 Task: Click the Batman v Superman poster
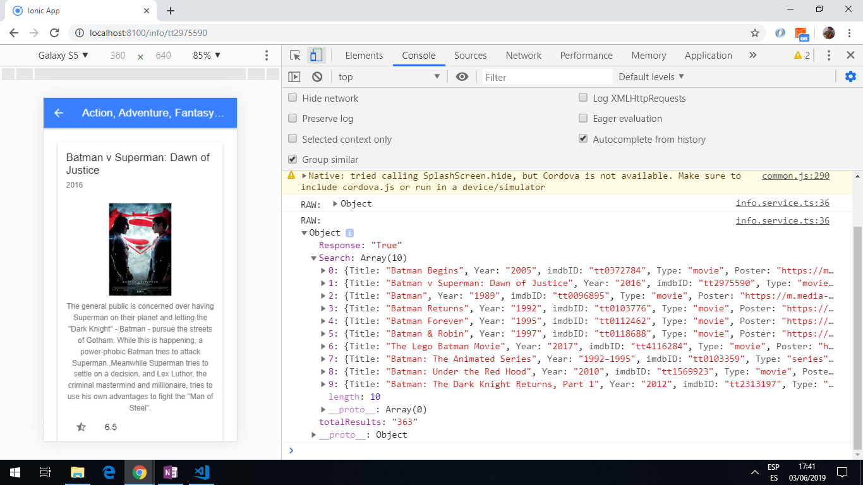pos(140,249)
